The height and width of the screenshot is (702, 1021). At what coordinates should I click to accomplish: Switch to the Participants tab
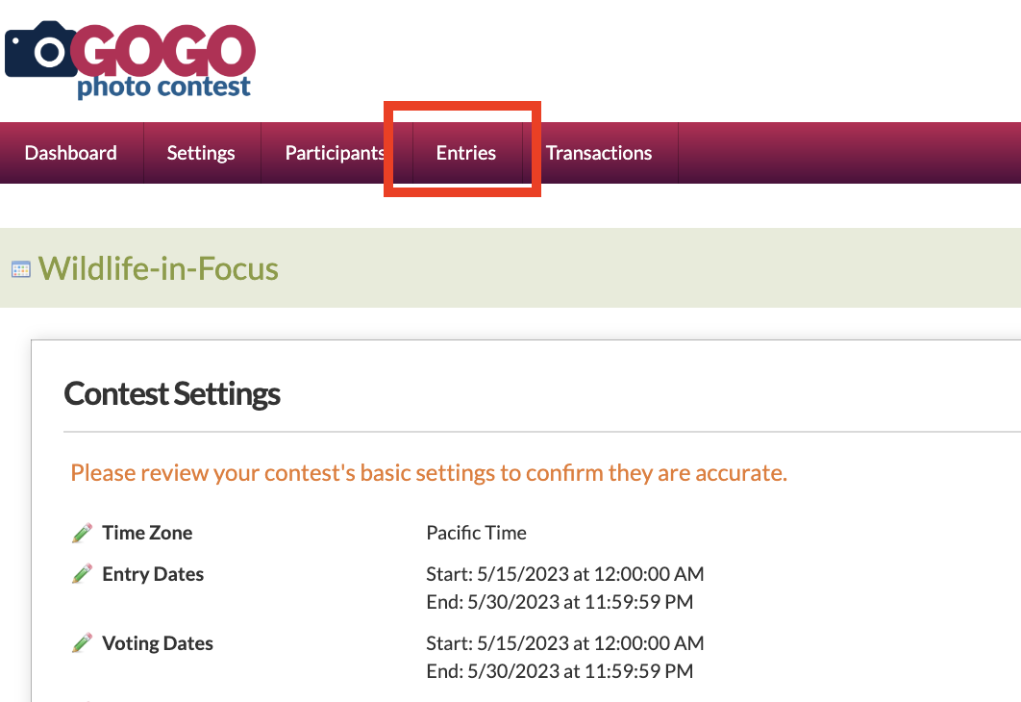(335, 153)
